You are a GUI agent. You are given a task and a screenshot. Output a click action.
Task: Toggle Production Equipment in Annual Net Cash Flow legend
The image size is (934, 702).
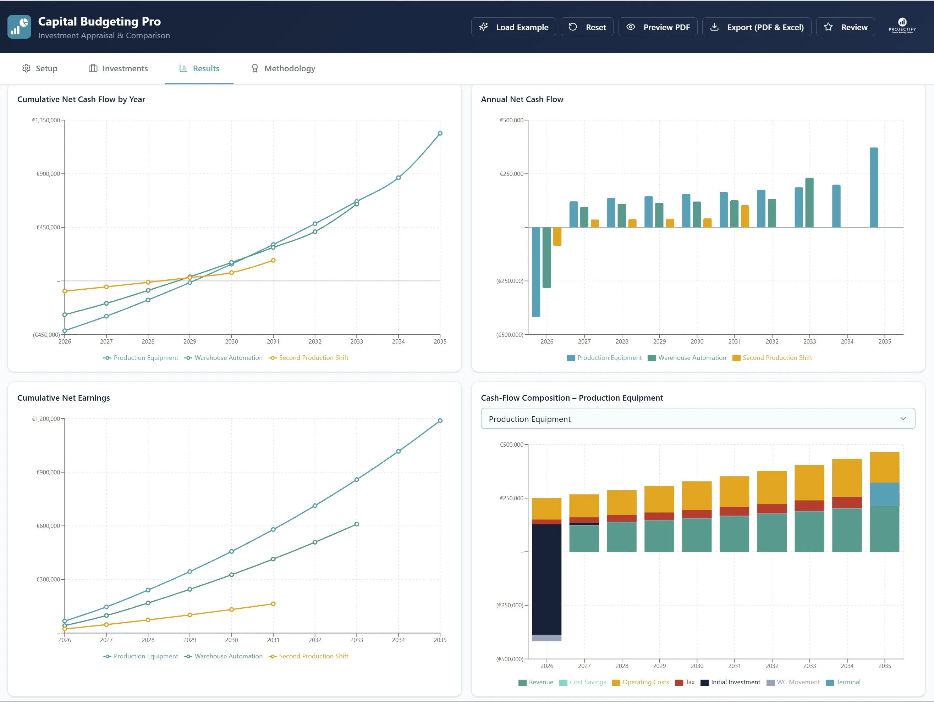pyautogui.click(x=604, y=358)
